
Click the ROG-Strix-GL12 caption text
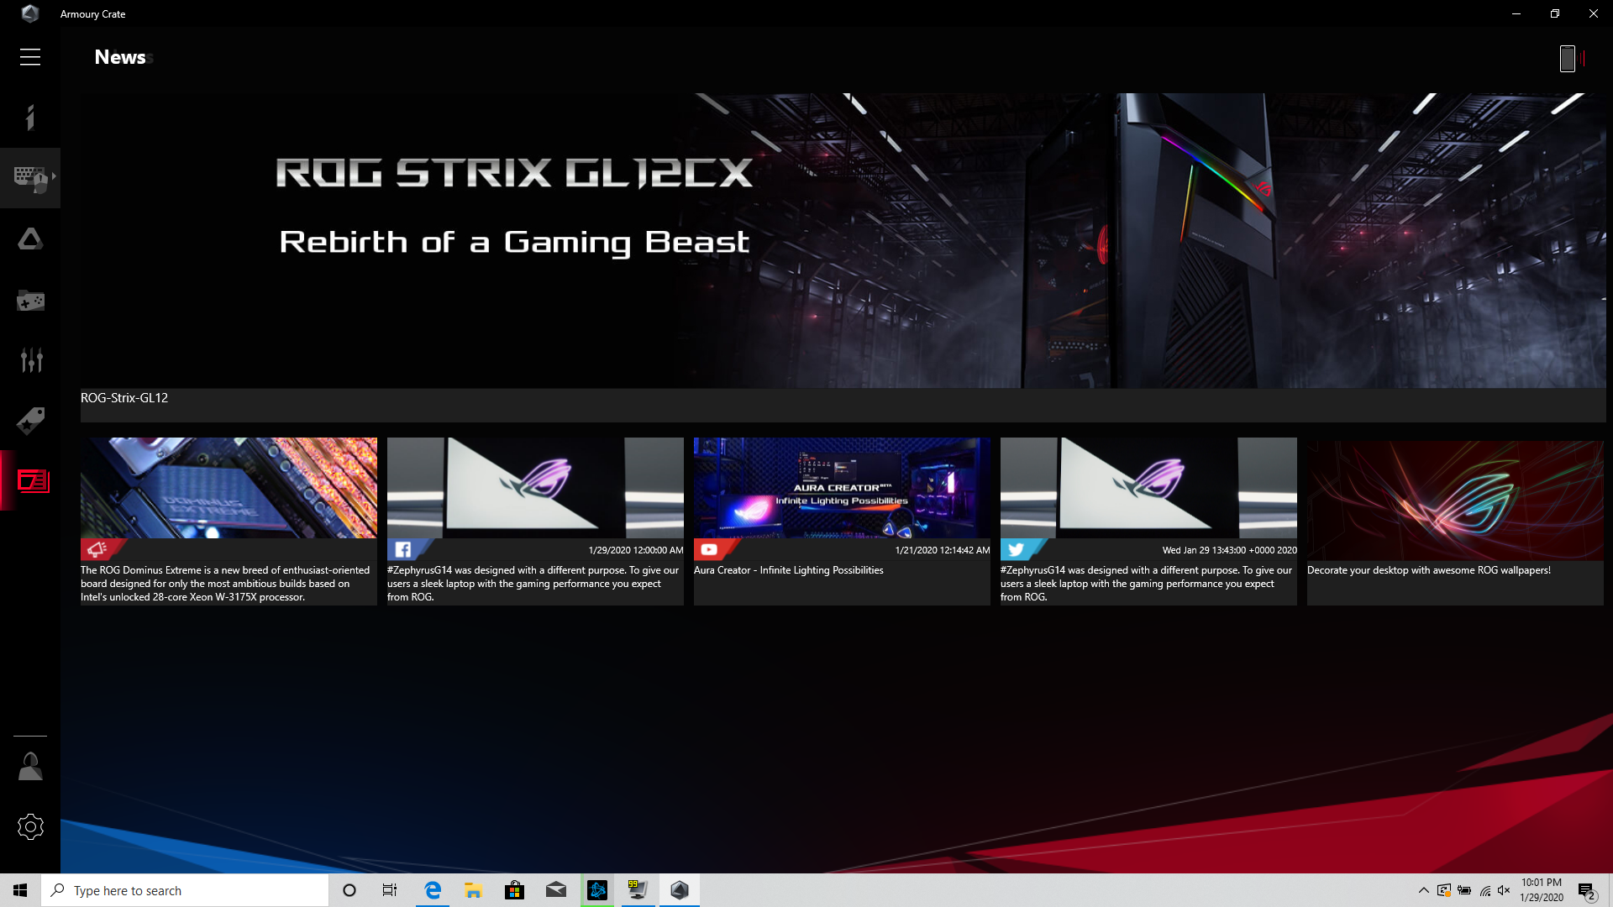(x=124, y=398)
